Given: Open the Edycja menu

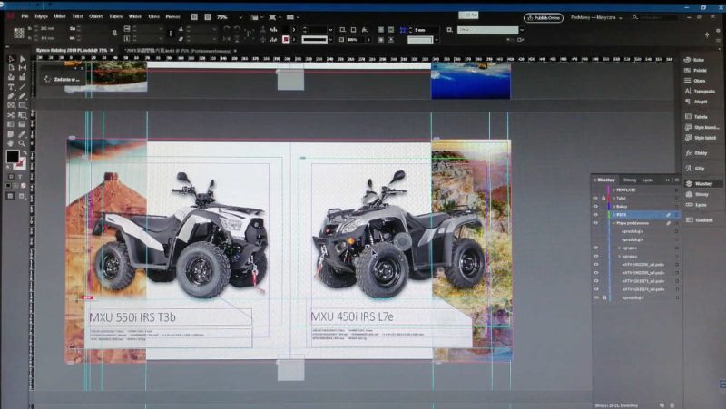Looking at the screenshot, I should pos(41,16).
